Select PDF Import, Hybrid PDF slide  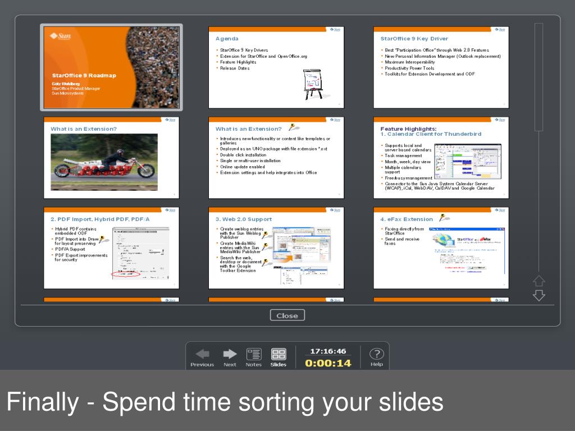coord(112,248)
